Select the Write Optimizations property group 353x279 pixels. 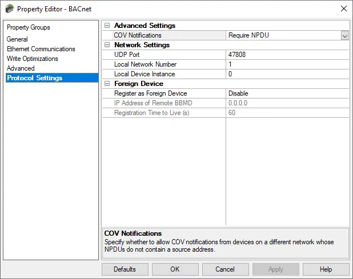[x=33, y=59]
